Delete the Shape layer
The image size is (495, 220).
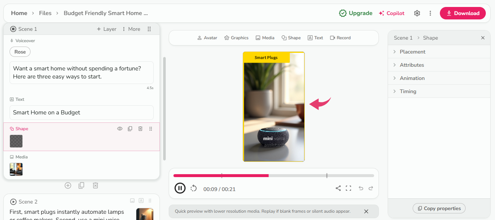pos(140,128)
